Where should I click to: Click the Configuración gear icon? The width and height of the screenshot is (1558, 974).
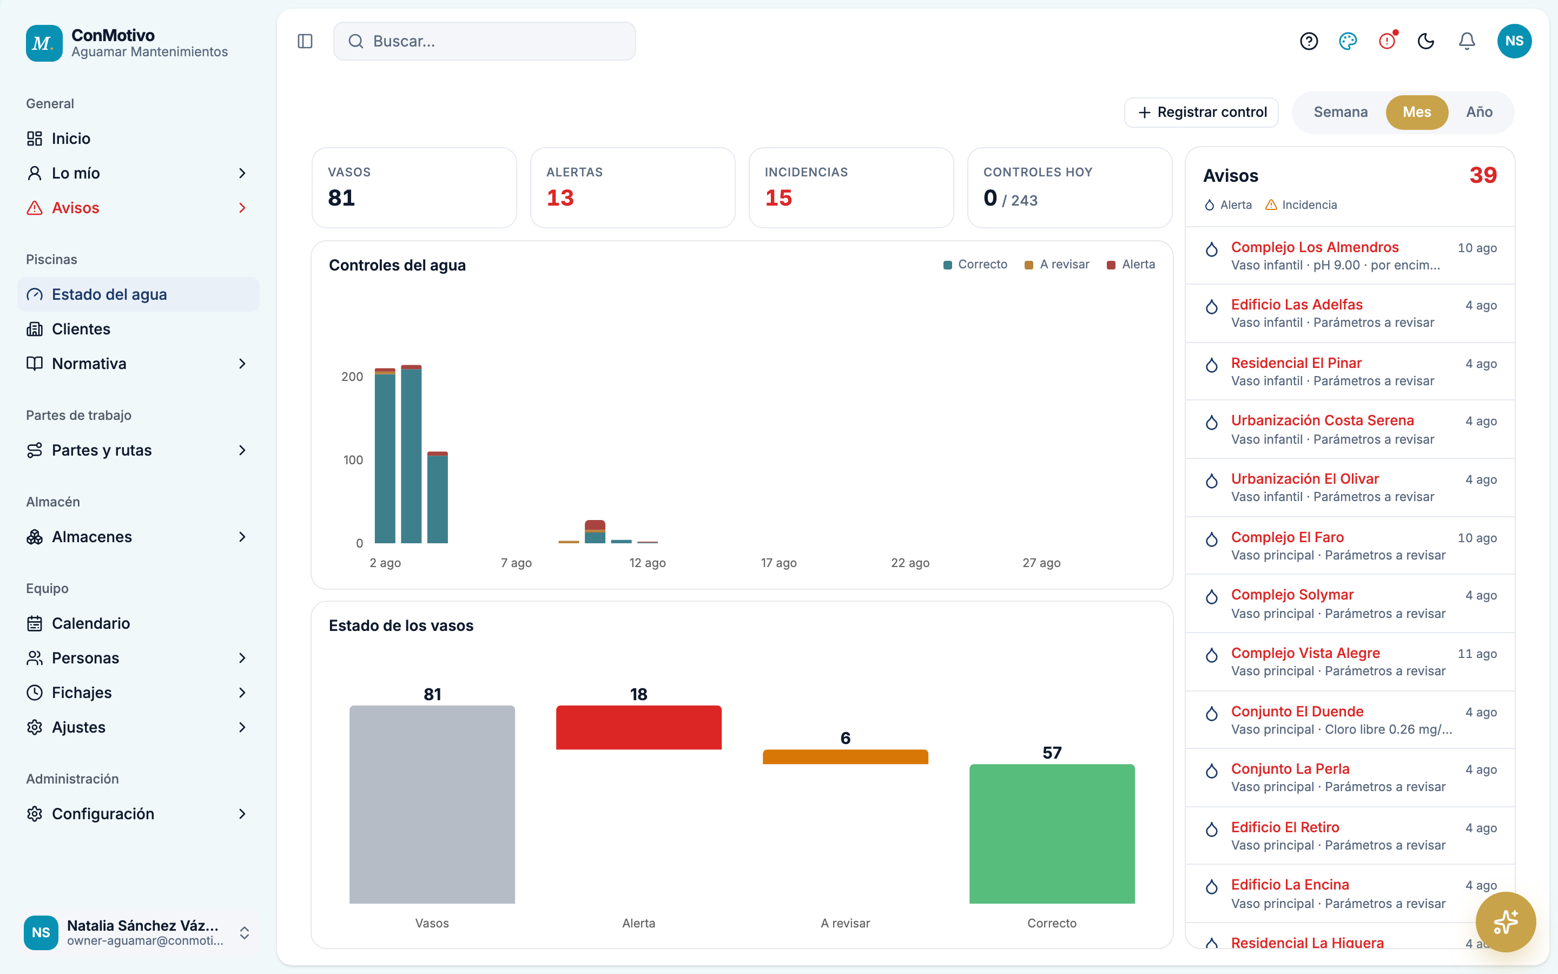tap(35, 814)
